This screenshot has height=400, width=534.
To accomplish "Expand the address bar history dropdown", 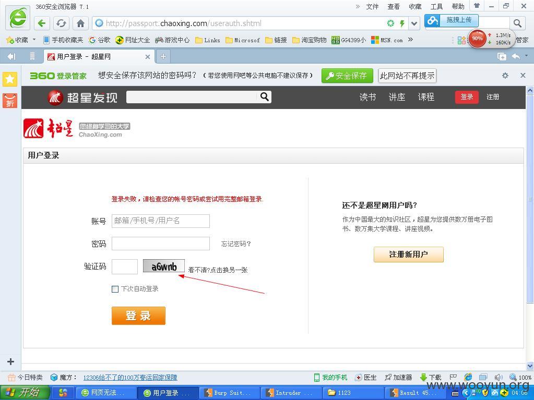I will (x=414, y=23).
